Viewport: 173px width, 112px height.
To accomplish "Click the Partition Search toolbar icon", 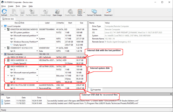I will pyautogui.click(x=31, y=12).
